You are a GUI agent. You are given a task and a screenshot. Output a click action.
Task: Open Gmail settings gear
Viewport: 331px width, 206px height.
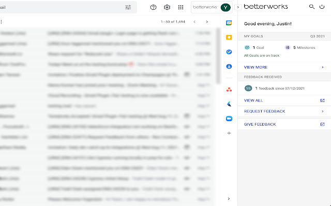pyautogui.click(x=167, y=7)
